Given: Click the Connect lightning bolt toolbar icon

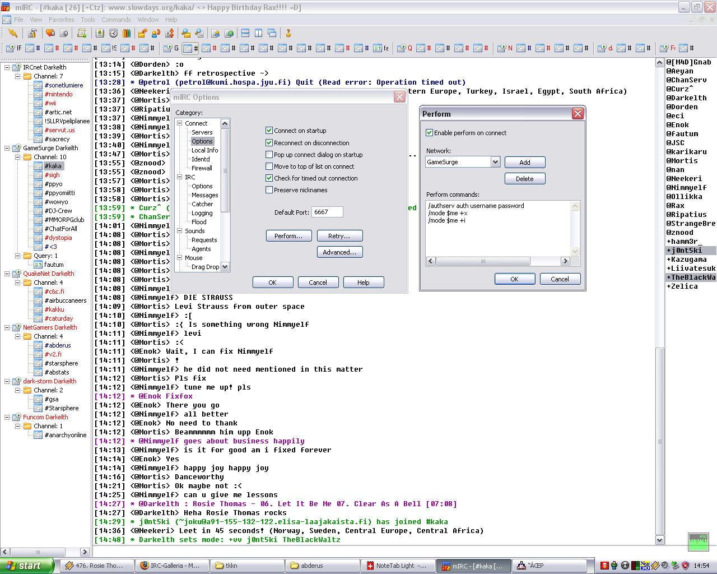Looking at the screenshot, I should pyautogui.click(x=13, y=33).
